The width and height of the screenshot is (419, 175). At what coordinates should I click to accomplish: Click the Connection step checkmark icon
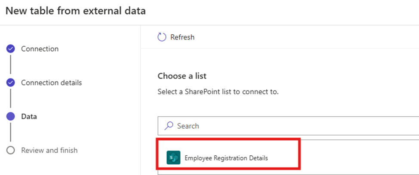pos(11,49)
